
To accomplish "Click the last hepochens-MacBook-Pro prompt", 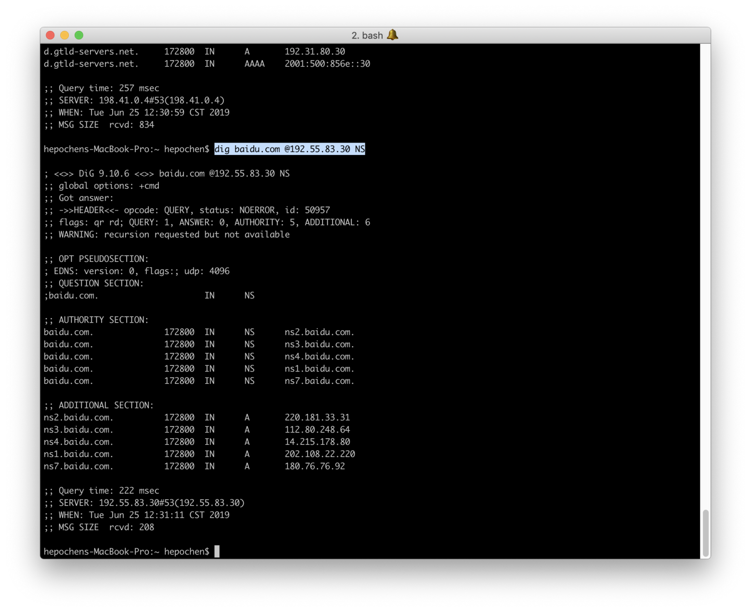I will [x=127, y=552].
